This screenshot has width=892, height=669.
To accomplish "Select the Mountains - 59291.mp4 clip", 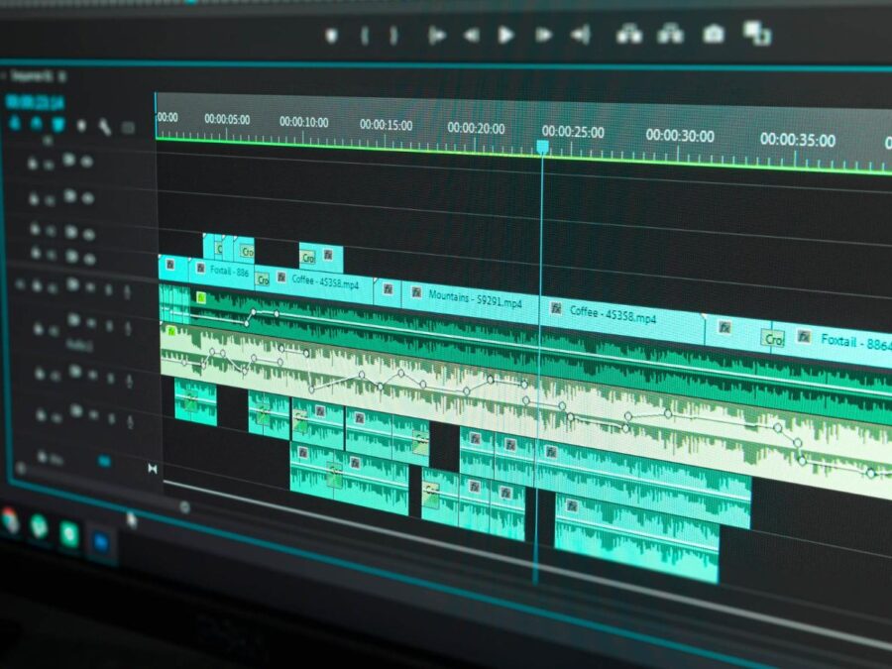I will coord(471,301).
